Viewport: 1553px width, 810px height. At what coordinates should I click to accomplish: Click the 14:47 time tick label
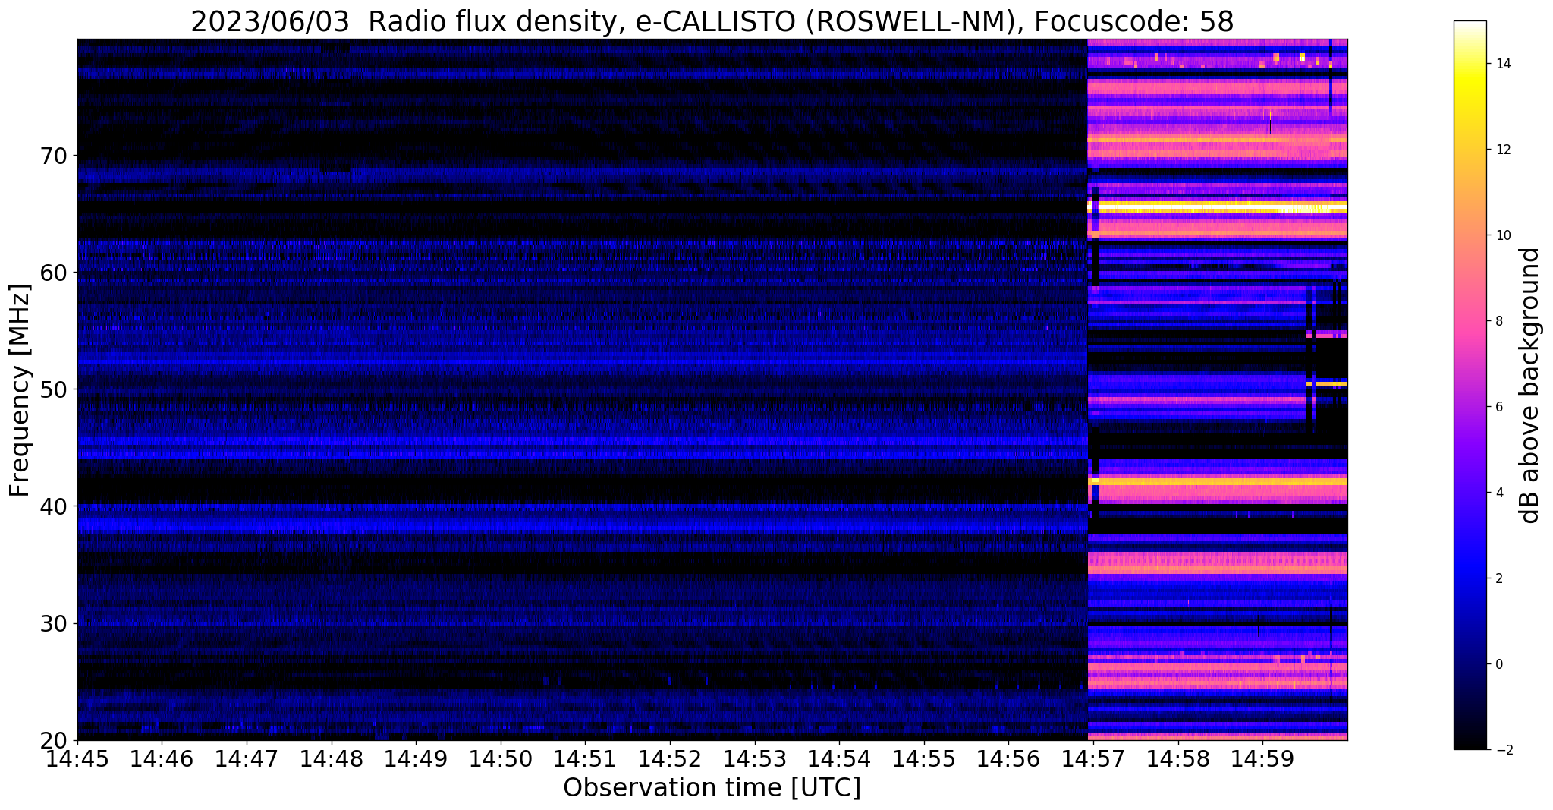click(247, 758)
